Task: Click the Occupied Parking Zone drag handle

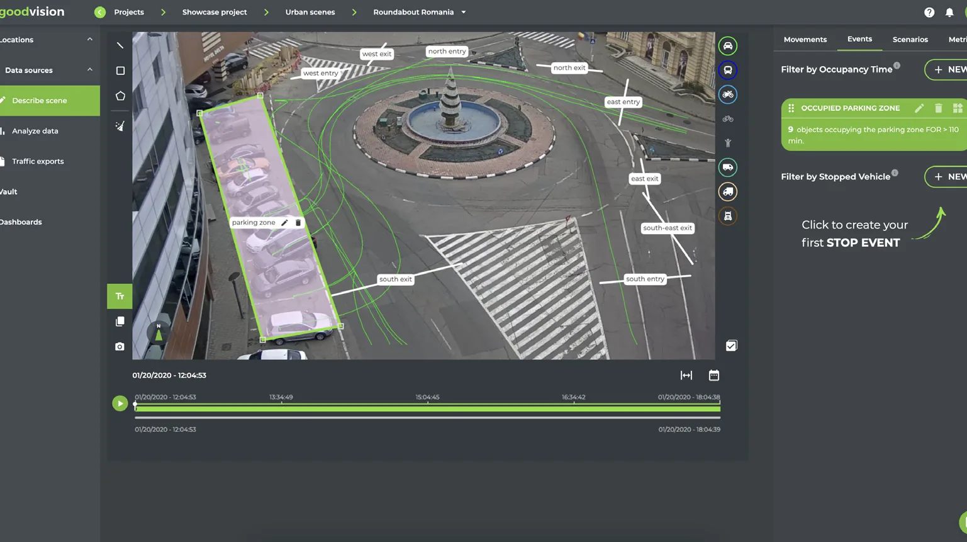Action: (x=791, y=108)
